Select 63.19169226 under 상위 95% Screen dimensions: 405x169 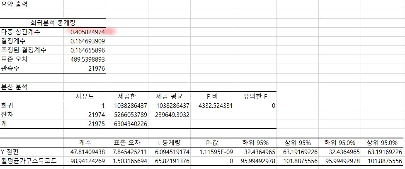301,152
